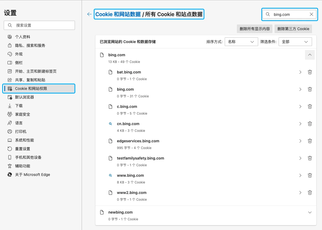Click the newbing.com page icon

102,212
